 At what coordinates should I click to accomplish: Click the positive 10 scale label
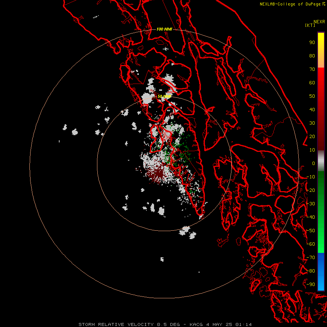312,150
